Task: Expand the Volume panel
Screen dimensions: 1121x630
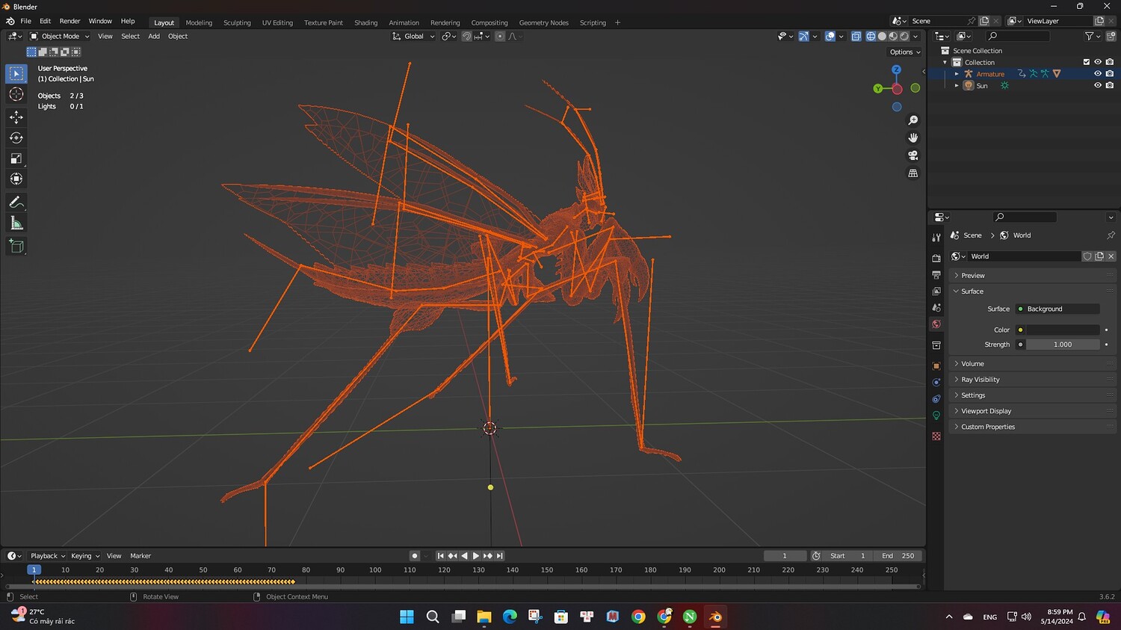Action: pyautogui.click(x=1031, y=364)
